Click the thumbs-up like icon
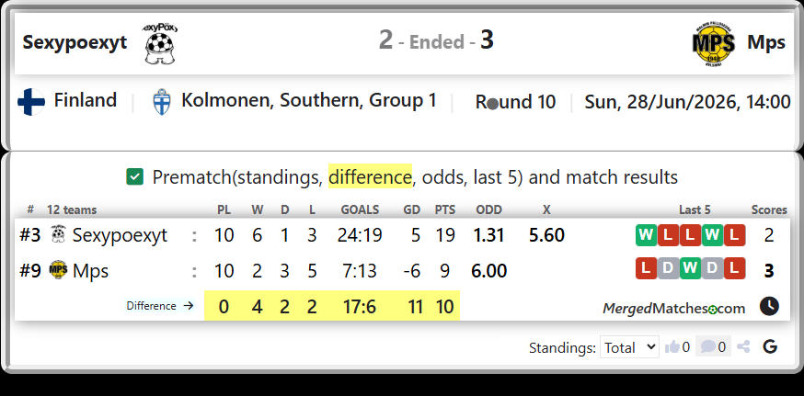The width and height of the screenshot is (804, 396). pyautogui.click(x=672, y=347)
